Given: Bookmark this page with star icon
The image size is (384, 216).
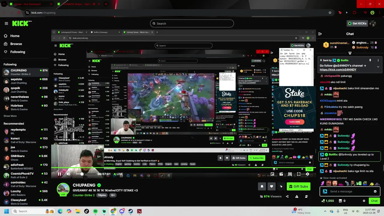Looking at the screenshot, I should tap(330, 13).
